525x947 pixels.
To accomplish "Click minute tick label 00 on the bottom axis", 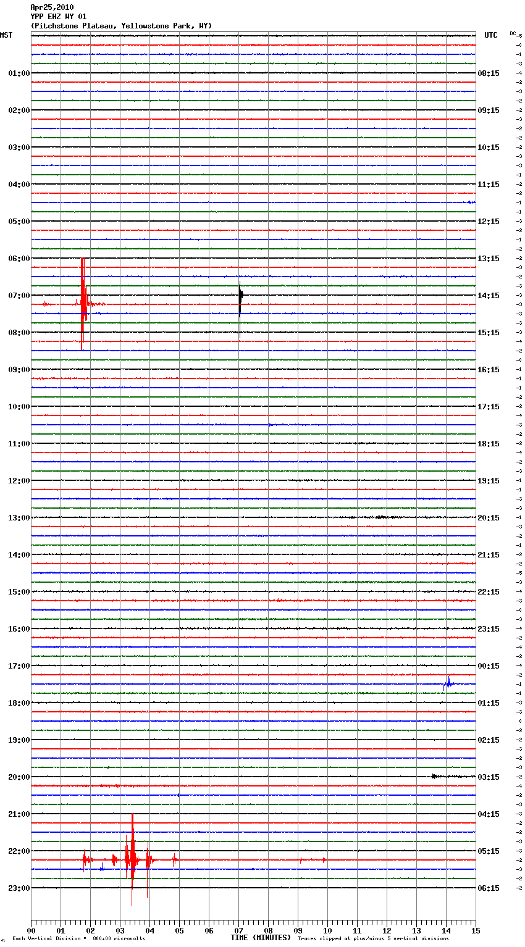I will pos(31,930).
